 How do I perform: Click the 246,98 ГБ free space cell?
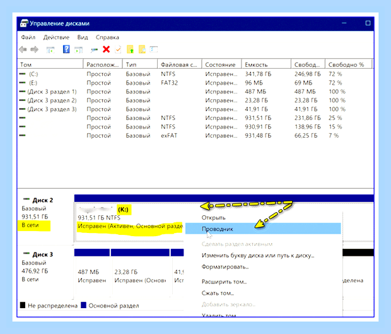(308, 74)
